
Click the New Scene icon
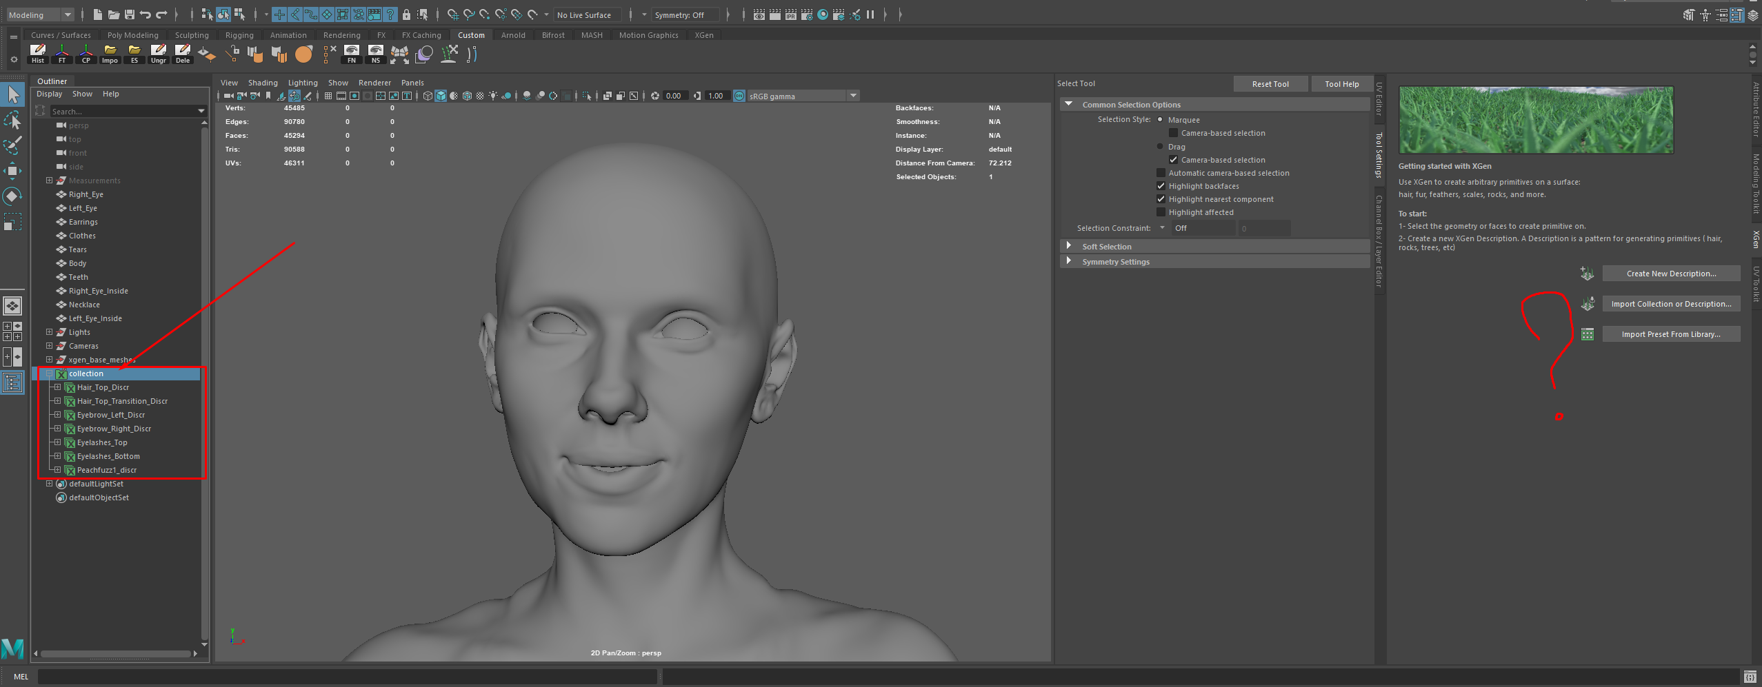[97, 14]
